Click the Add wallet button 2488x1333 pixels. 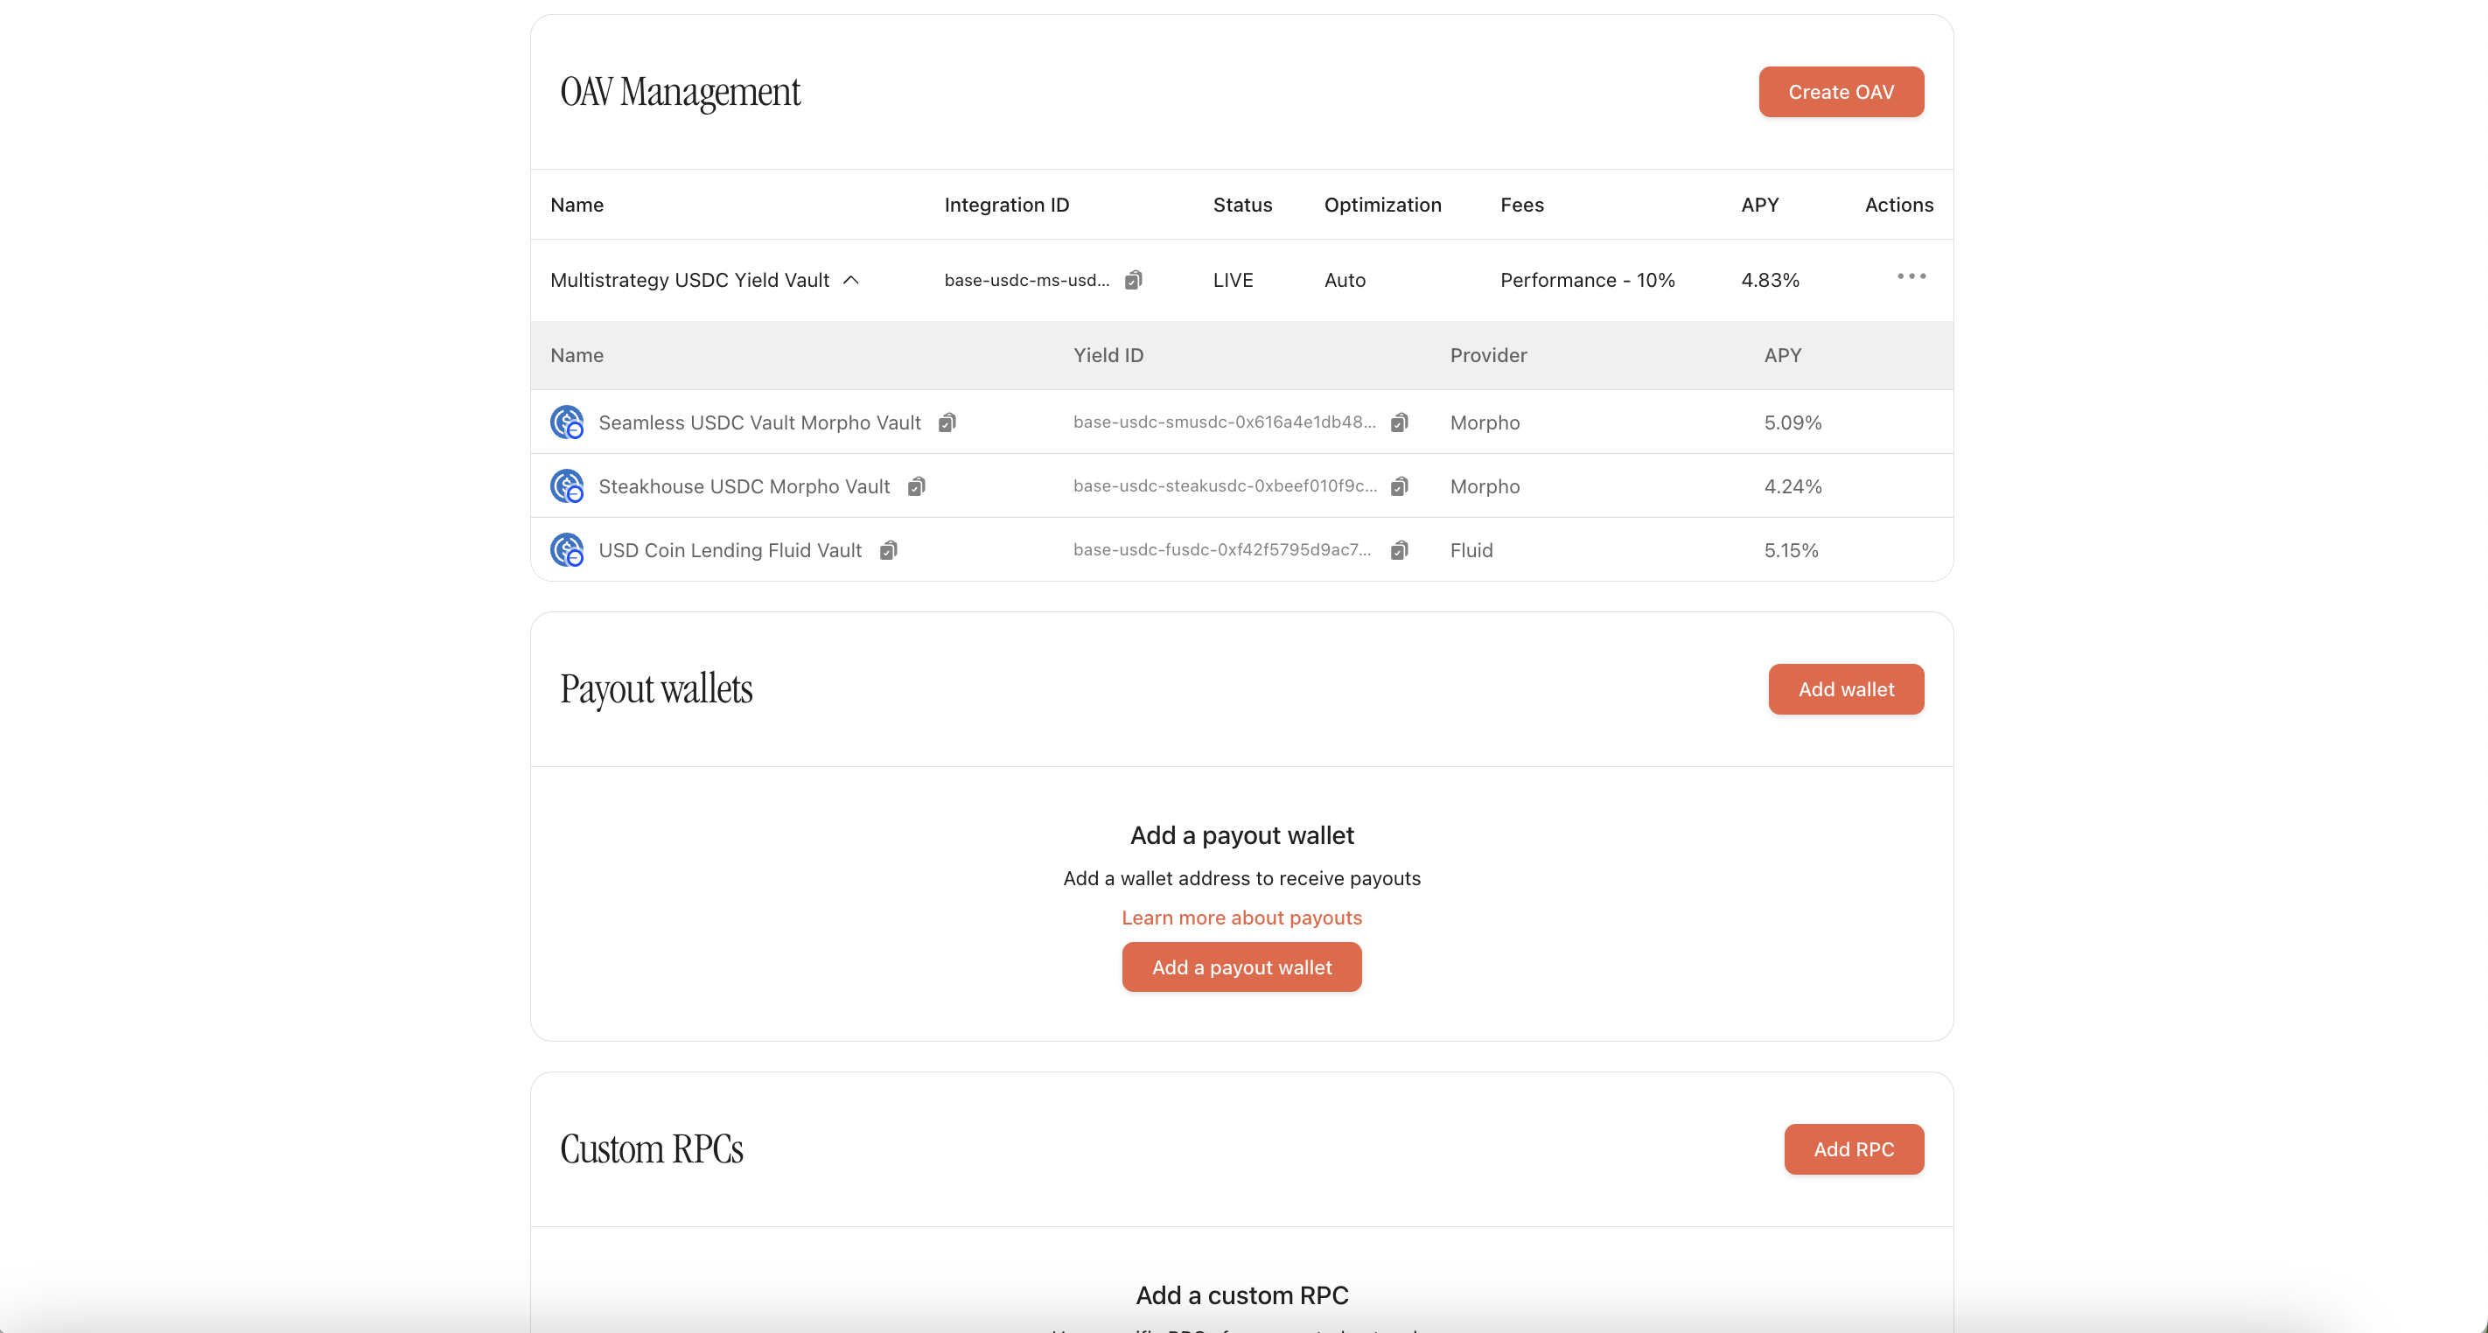(x=1846, y=688)
